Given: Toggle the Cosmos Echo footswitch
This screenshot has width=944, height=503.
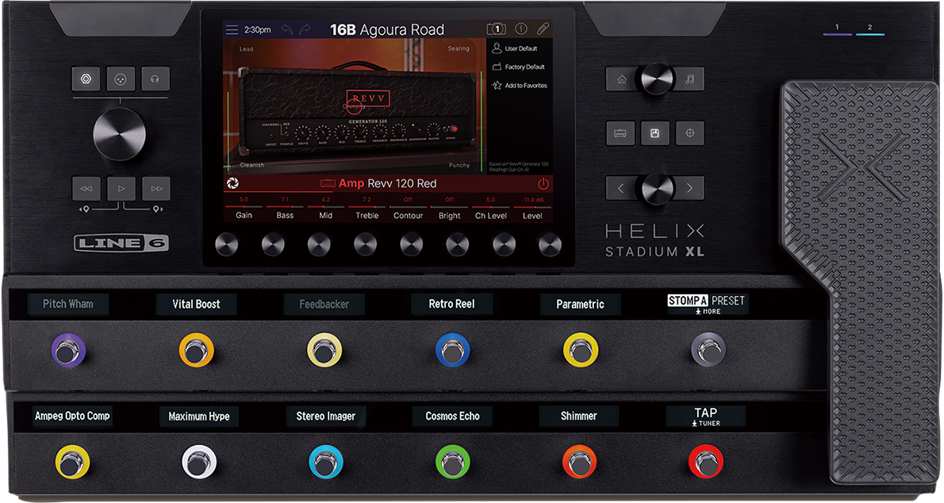Looking at the screenshot, I should [453, 463].
